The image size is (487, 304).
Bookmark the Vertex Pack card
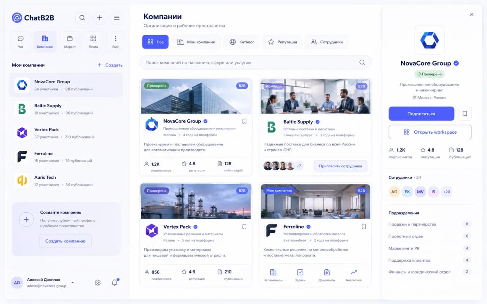coord(245,227)
